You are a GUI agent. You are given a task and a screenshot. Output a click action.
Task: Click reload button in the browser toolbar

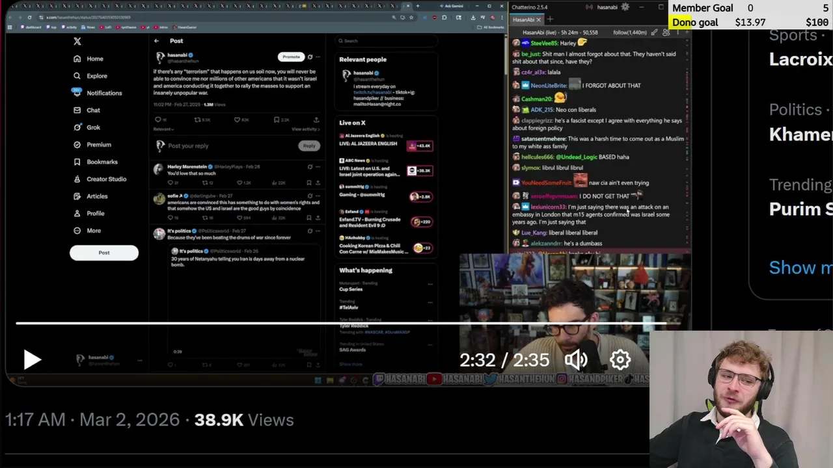29,18
